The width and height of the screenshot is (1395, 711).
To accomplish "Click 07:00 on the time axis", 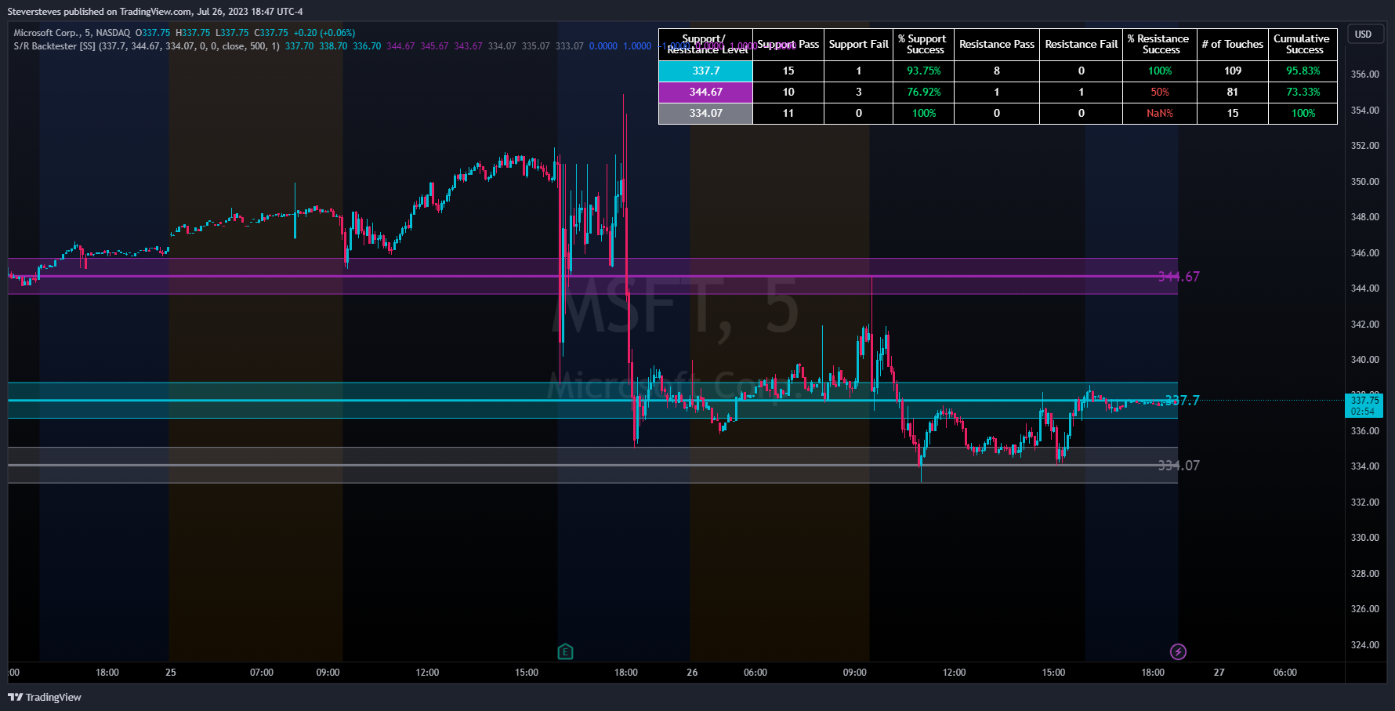I will 262,673.
